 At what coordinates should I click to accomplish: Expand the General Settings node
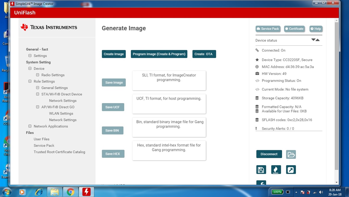37,88
